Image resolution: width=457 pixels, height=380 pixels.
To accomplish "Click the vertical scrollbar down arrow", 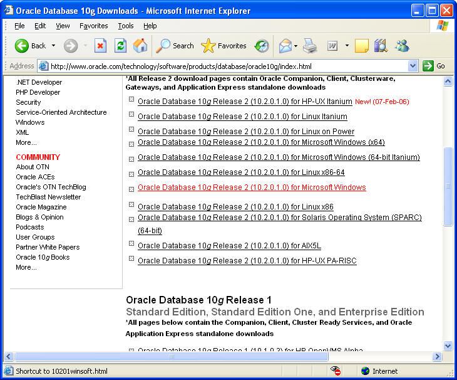I will [448, 346].
